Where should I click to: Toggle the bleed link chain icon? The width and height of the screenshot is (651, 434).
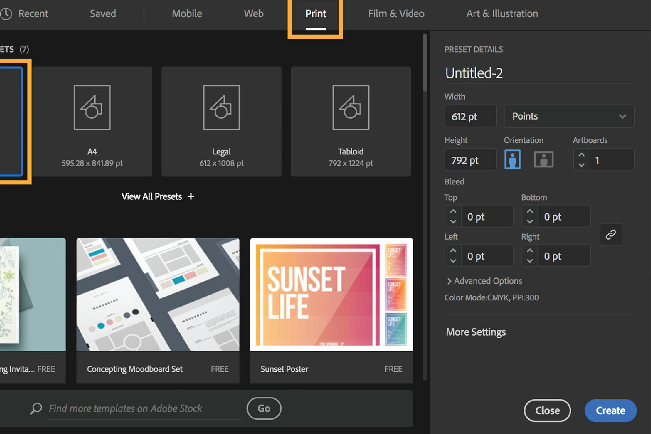pyautogui.click(x=611, y=235)
